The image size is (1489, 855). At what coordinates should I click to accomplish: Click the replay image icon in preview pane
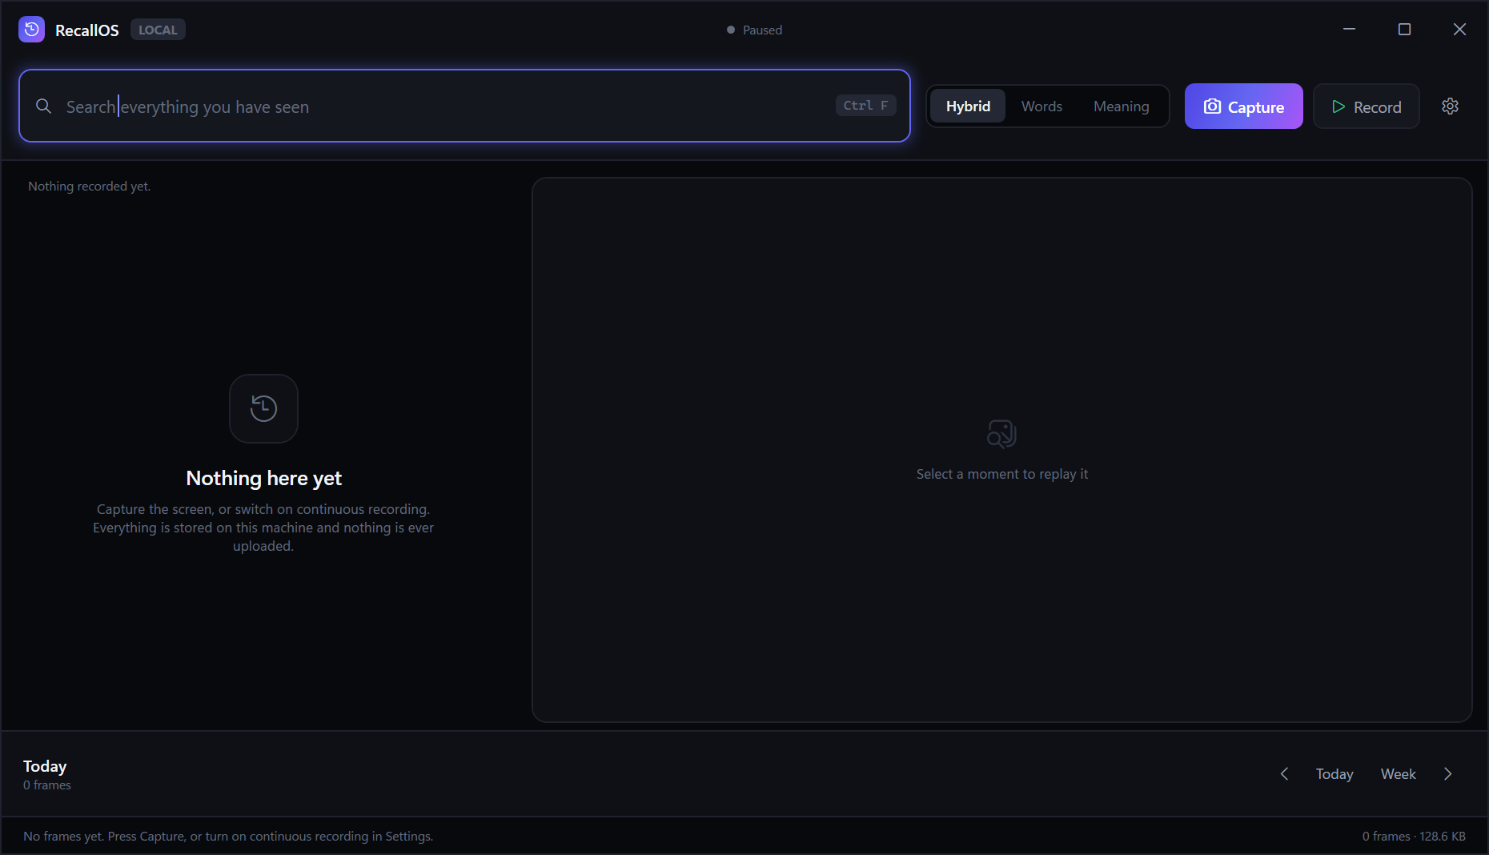click(x=1001, y=434)
